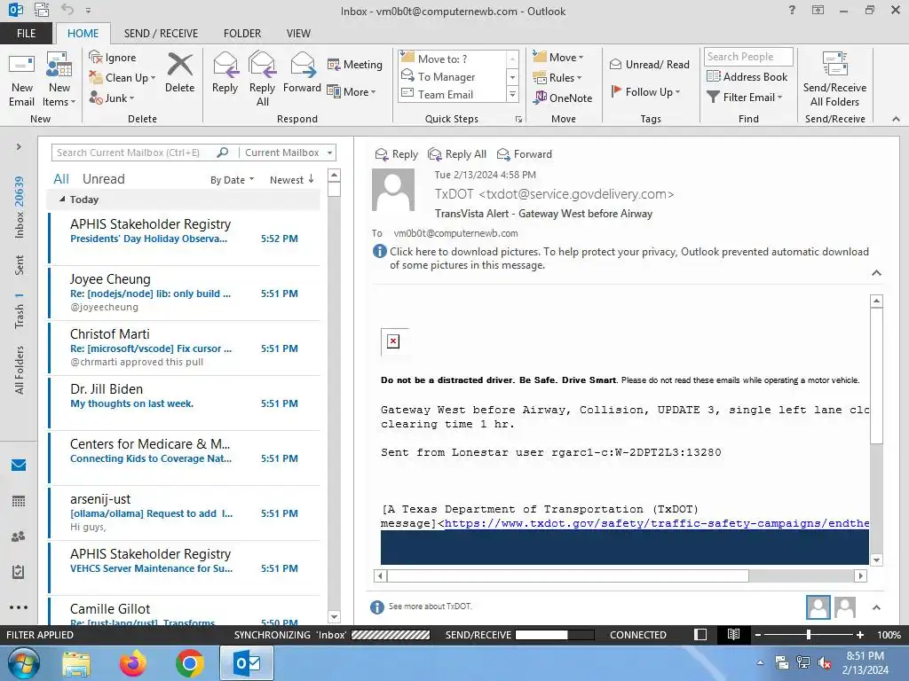This screenshot has height=681, width=909.
Task: Click the Reply ribbon button
Action: click(x=225, y=73)
